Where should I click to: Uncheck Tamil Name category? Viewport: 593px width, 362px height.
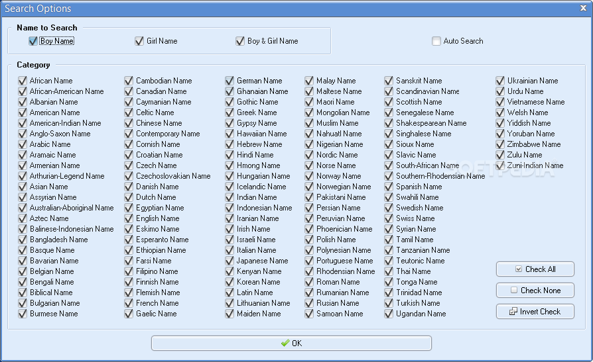[389, 240]
